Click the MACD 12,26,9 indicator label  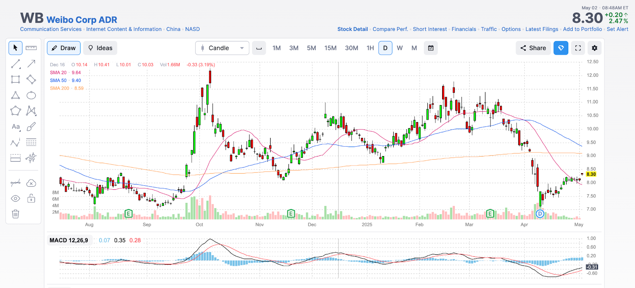click(x=69, y=240)
